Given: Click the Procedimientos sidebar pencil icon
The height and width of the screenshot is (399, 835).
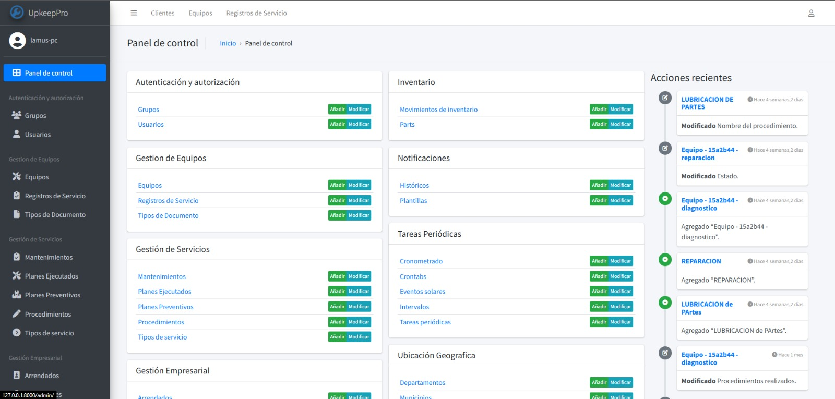Looking at the screenshot, I should pos(17,314).
